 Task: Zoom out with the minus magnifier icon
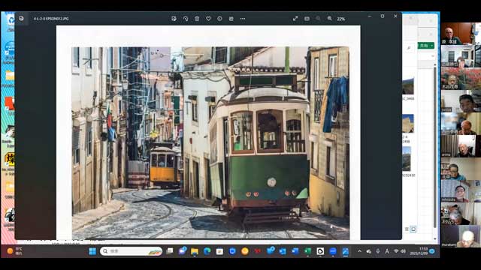(x=318, y=19)
